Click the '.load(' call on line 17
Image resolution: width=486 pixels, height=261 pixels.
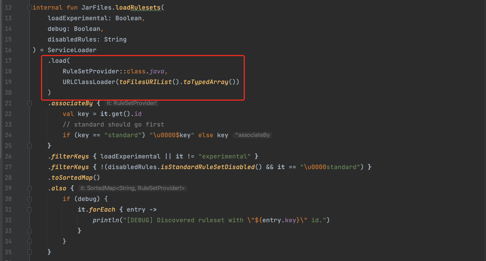(59, 61)
